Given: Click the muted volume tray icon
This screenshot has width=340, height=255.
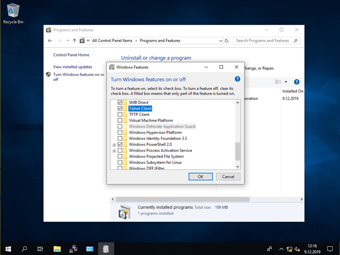Looking at the screenshot, I should 297,249.
